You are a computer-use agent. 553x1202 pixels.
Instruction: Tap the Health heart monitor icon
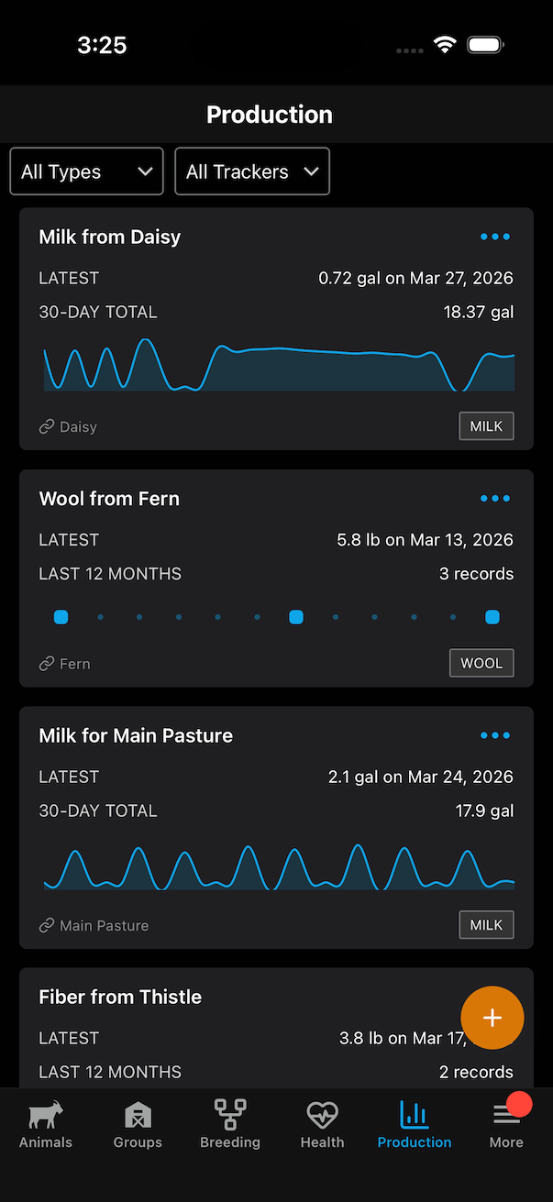(x=322, y=1115)
